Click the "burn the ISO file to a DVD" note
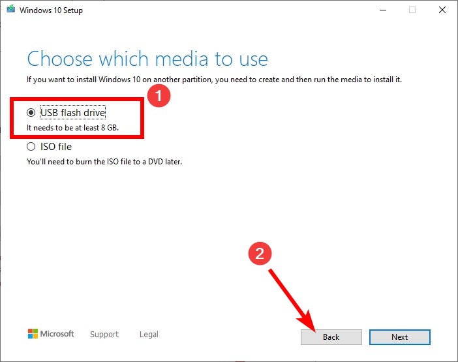The image size is (458, 362). tap(104, 162)
